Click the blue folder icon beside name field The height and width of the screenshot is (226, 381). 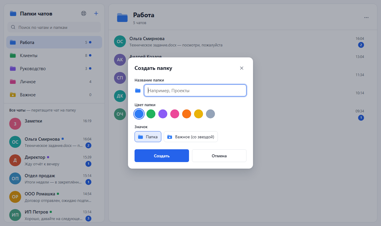tap(138, 90)
